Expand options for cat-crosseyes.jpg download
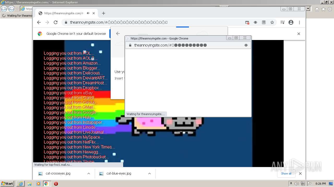 89,173
